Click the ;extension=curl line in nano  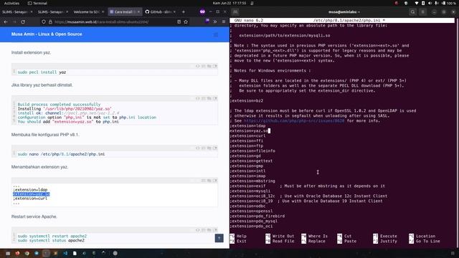(x=247, y=135)
